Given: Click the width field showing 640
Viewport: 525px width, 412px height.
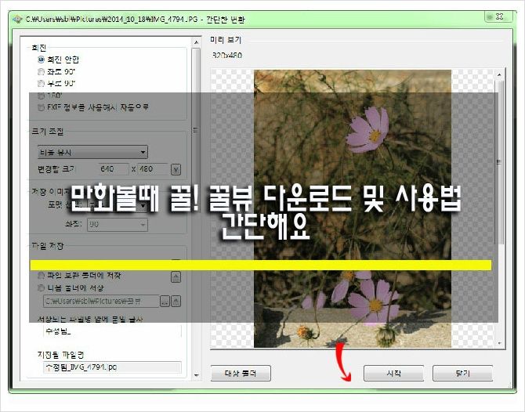Looking at the screenshot, I should click(x=114, y=169).
